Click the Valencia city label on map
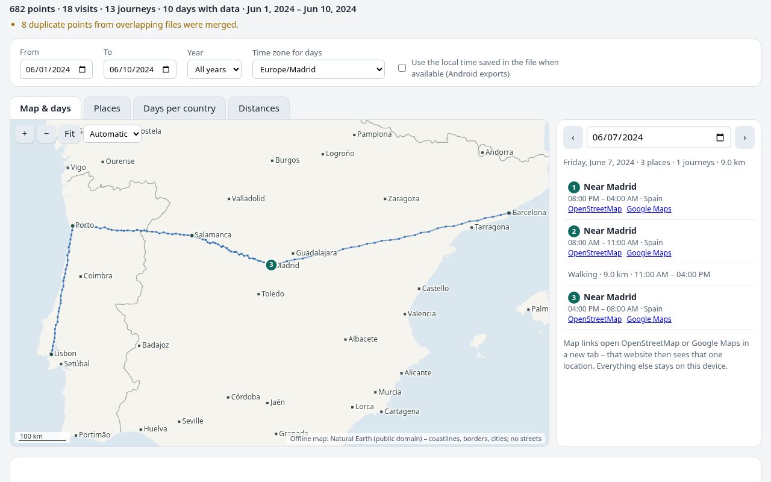This screenshot has height=482, width=771. [422, 314]
